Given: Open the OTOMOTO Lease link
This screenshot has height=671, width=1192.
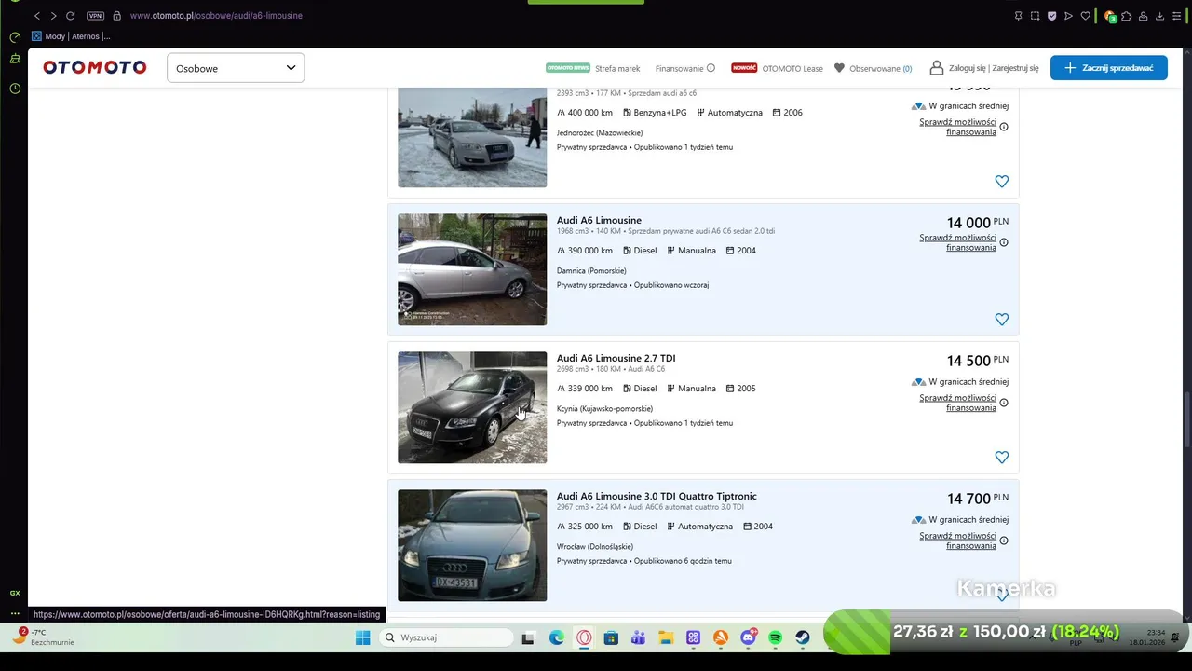Looking at the screenshot, I should point(792,68).
